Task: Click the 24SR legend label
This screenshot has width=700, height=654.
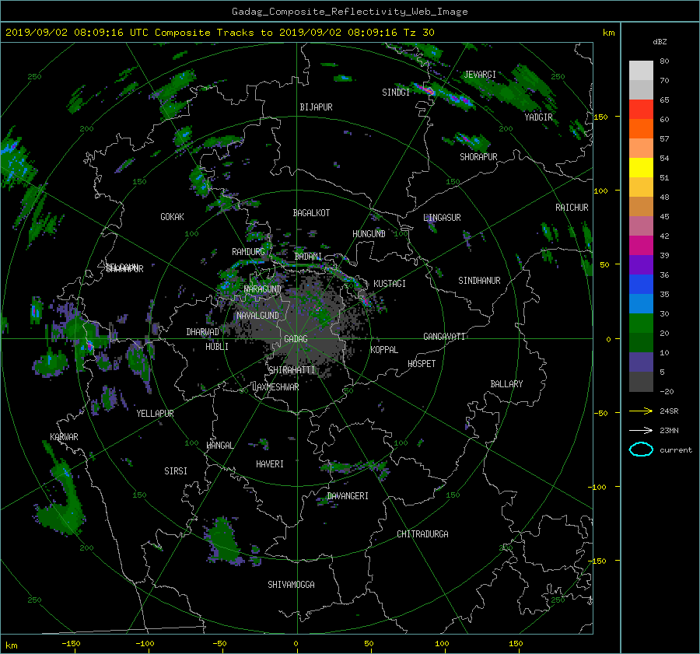Action: pyautogui.click(x=669, y=411)
